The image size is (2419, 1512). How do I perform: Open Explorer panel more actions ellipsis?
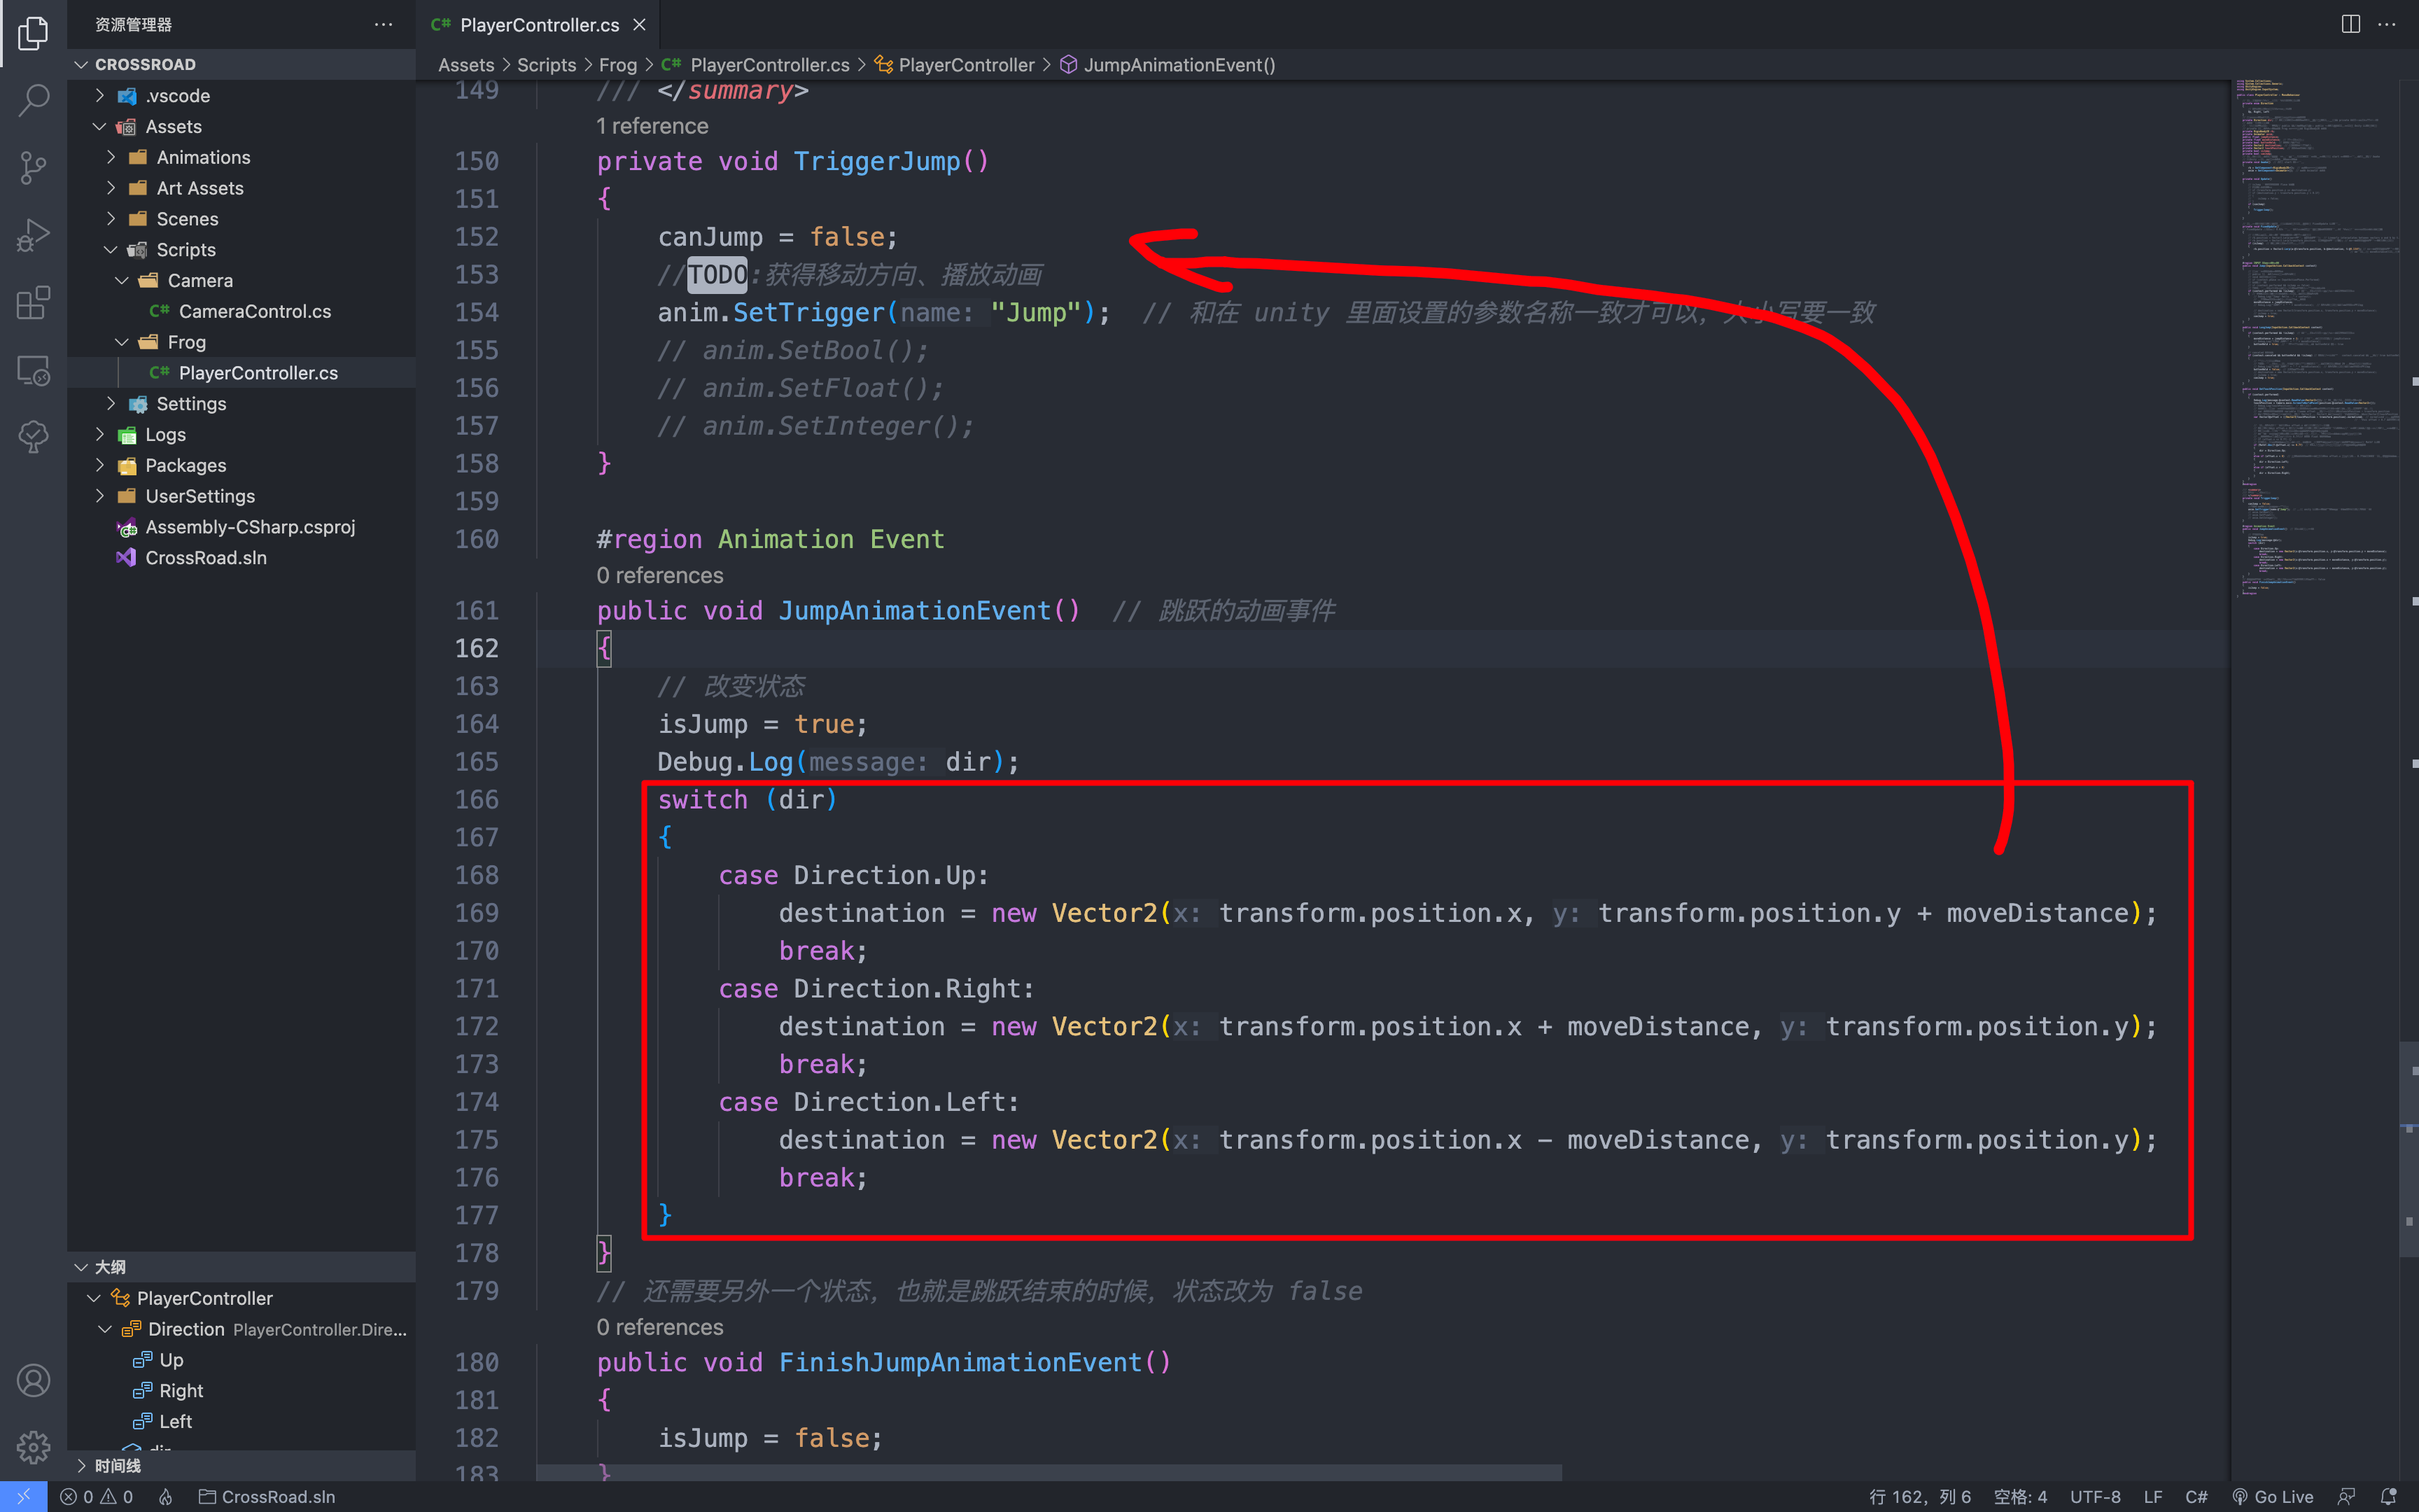[x=384, y=24]
